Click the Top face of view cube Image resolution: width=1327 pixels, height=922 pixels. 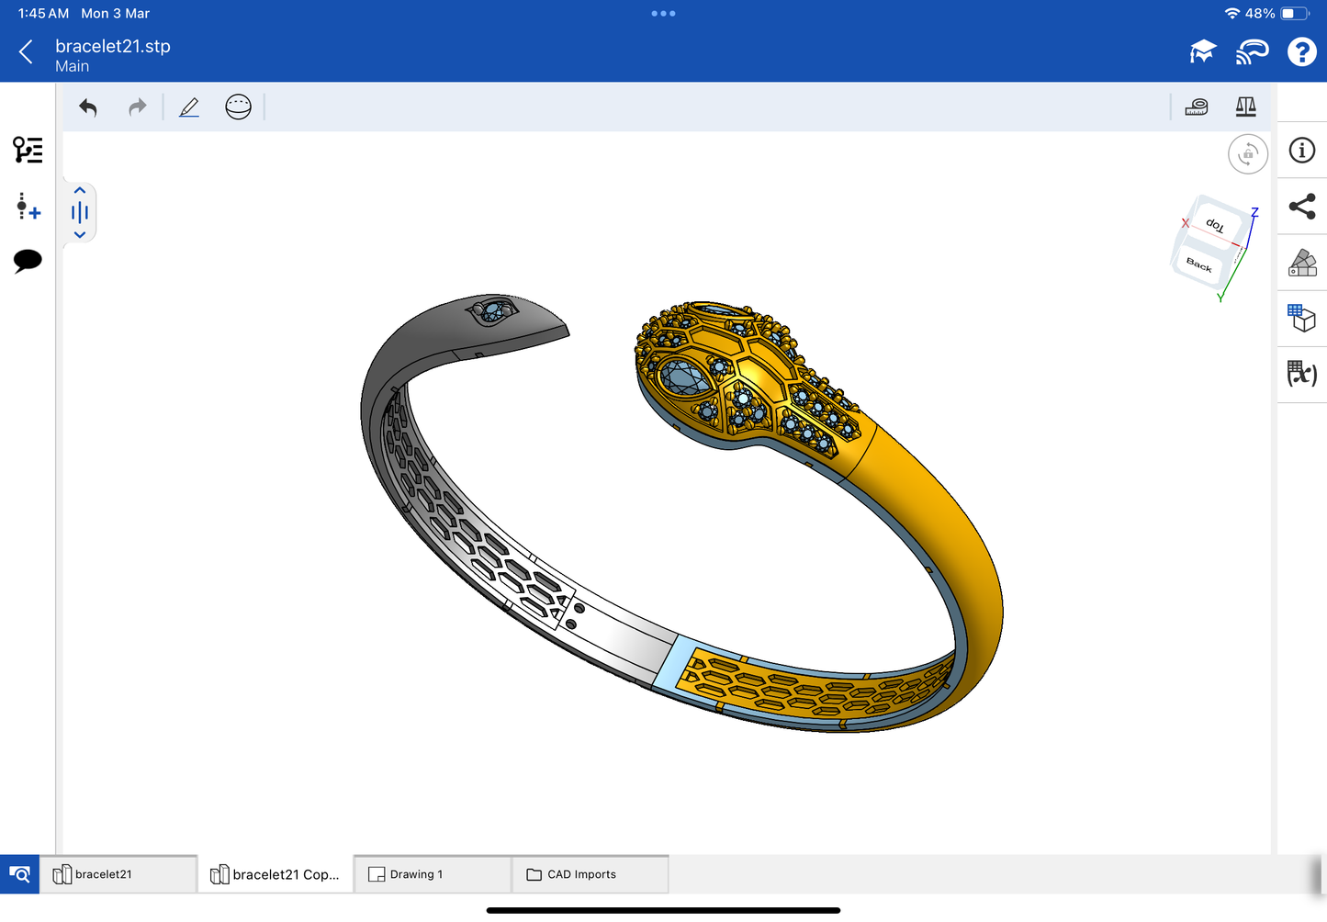pos(1215,225)
